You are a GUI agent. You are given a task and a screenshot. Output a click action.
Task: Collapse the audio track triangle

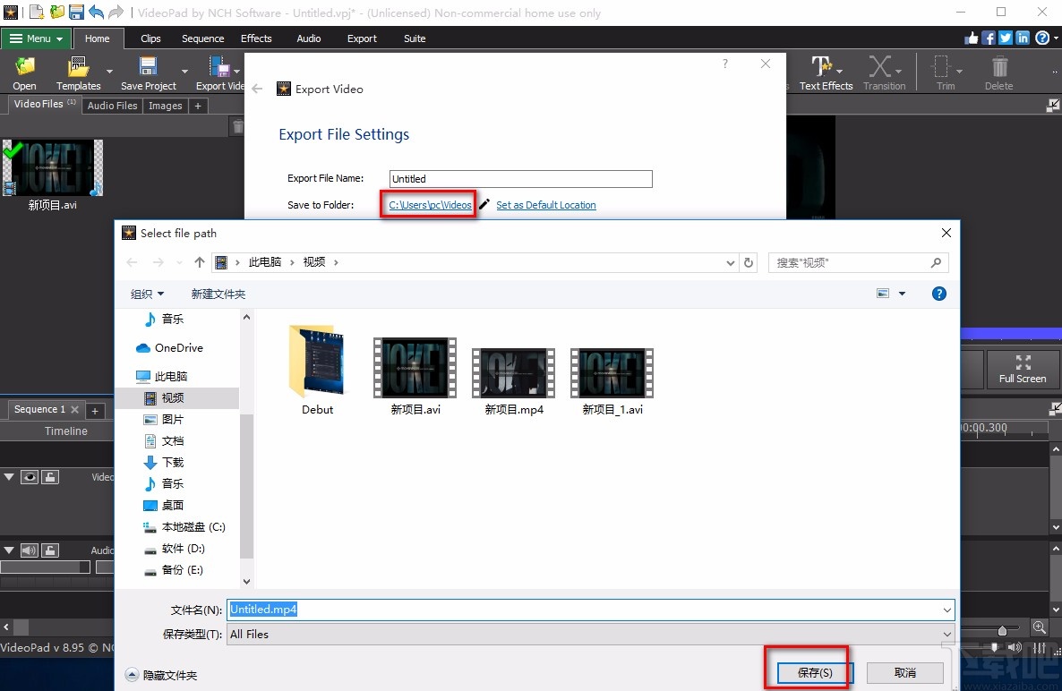[9, 550]
